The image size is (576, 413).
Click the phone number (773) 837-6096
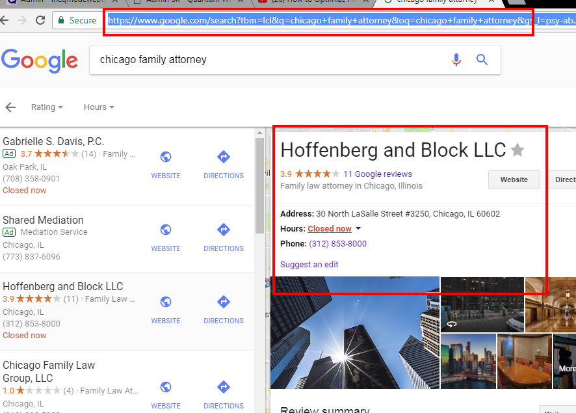tap(31, 257)
